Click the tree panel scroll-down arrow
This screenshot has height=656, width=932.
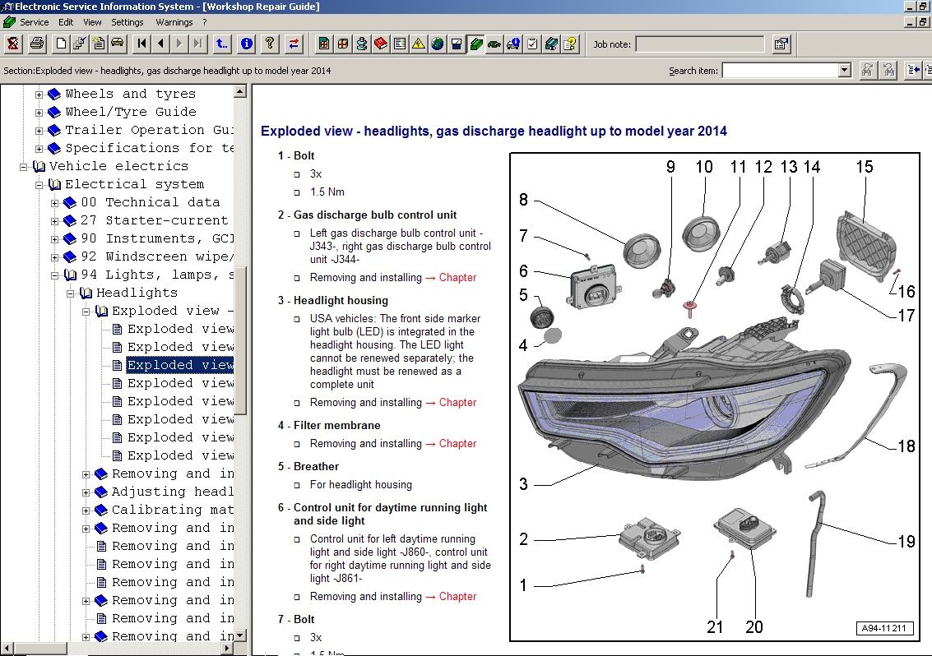240,635
